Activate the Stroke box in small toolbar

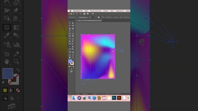point(72,63)
